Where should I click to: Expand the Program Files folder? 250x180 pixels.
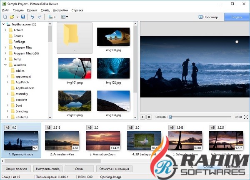pos(5,47)
